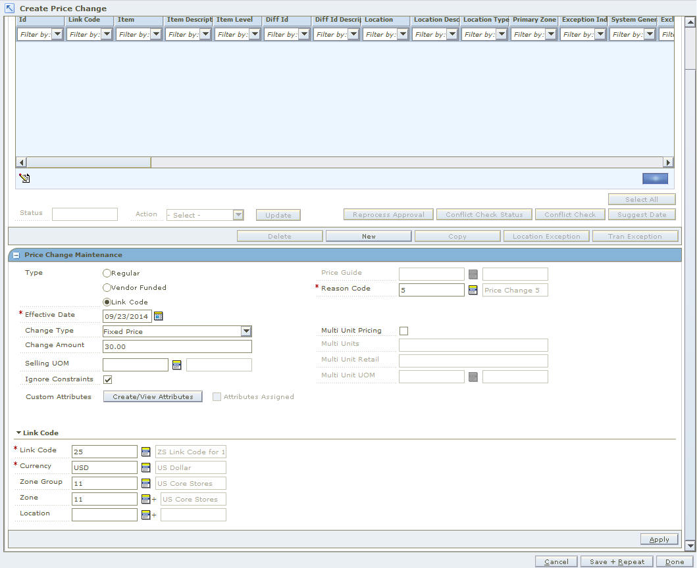Click the edit table icon below the grid
This screenshot has height=568, width=697.
[x=24, y=178]
